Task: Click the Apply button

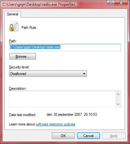Action: (x=114, y=136)
